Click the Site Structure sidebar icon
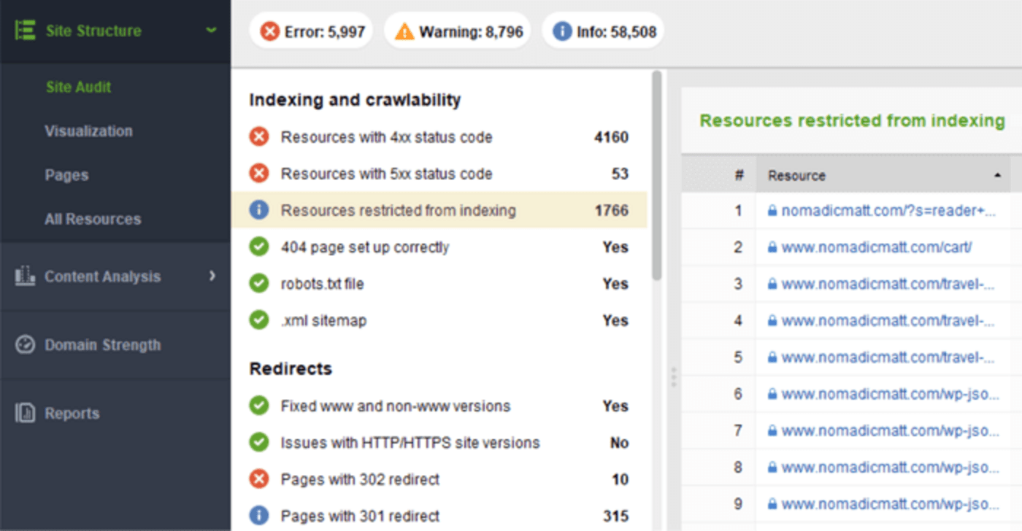This screenshot has width=1022, height=531. point(23,30)
